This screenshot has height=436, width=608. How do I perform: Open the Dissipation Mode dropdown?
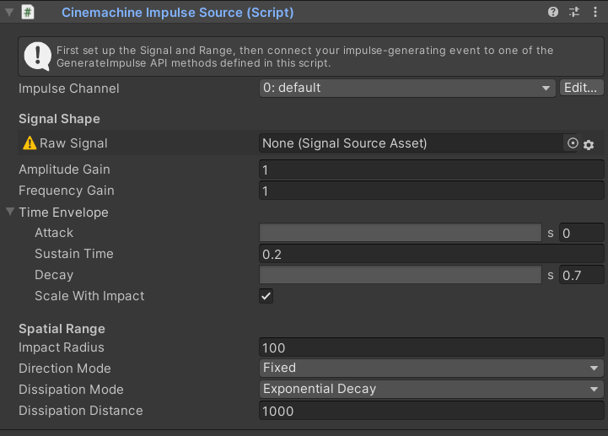431,389
